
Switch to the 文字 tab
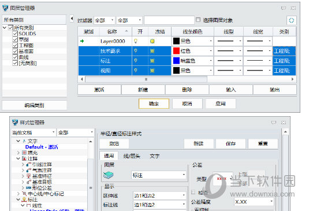pos(155,156)
